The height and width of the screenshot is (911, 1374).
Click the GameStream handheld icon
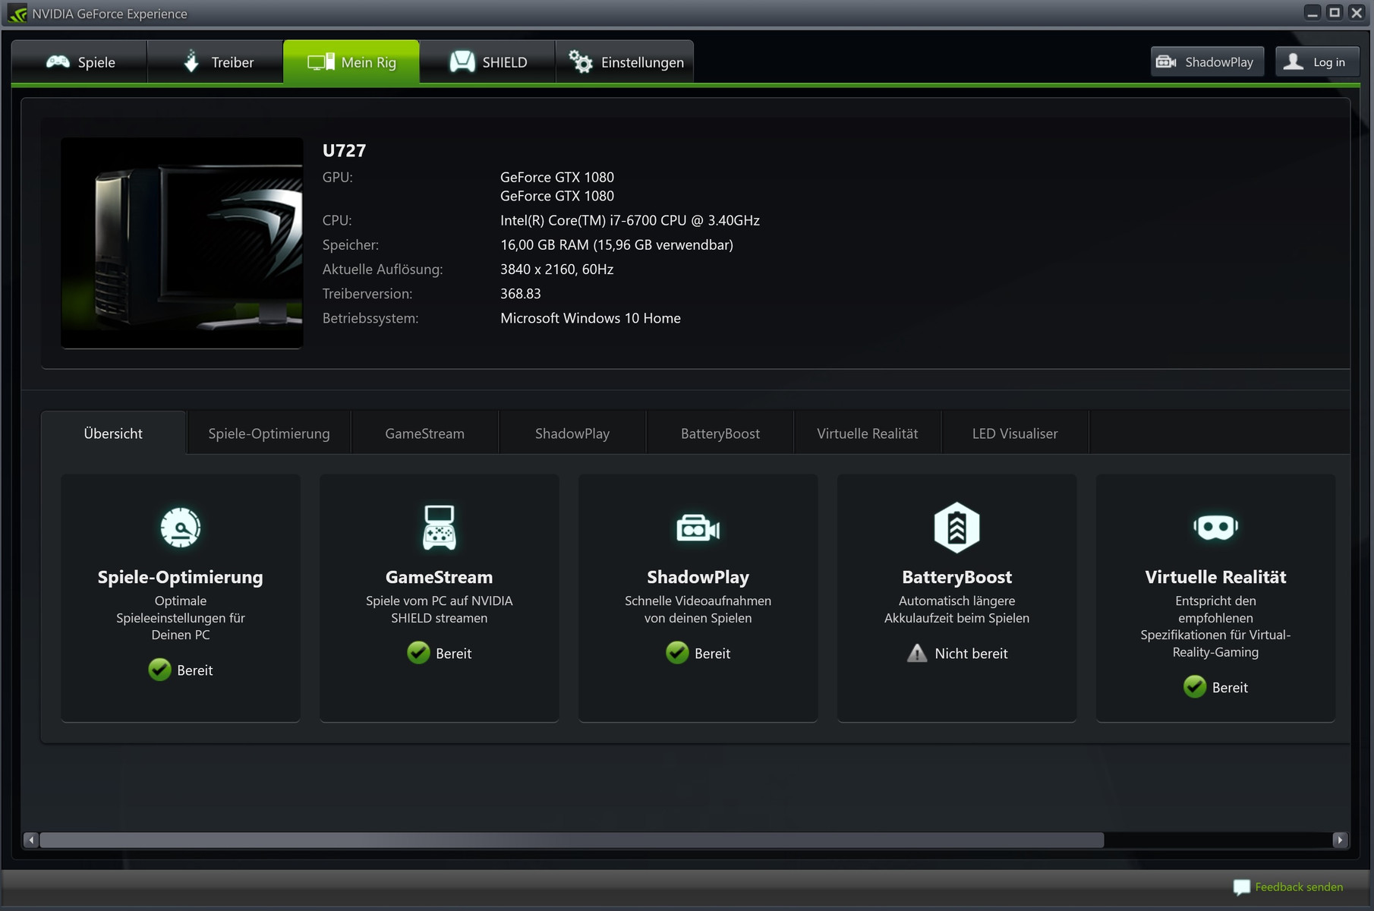coord(439,527)
